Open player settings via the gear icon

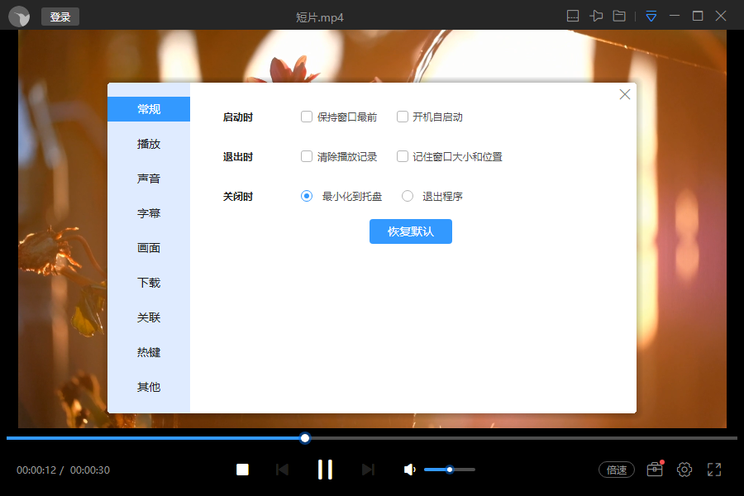[x=684, y=469]
